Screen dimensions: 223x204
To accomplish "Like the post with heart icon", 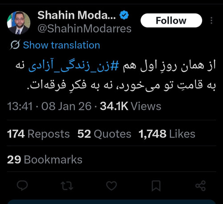I will [111, 186].
